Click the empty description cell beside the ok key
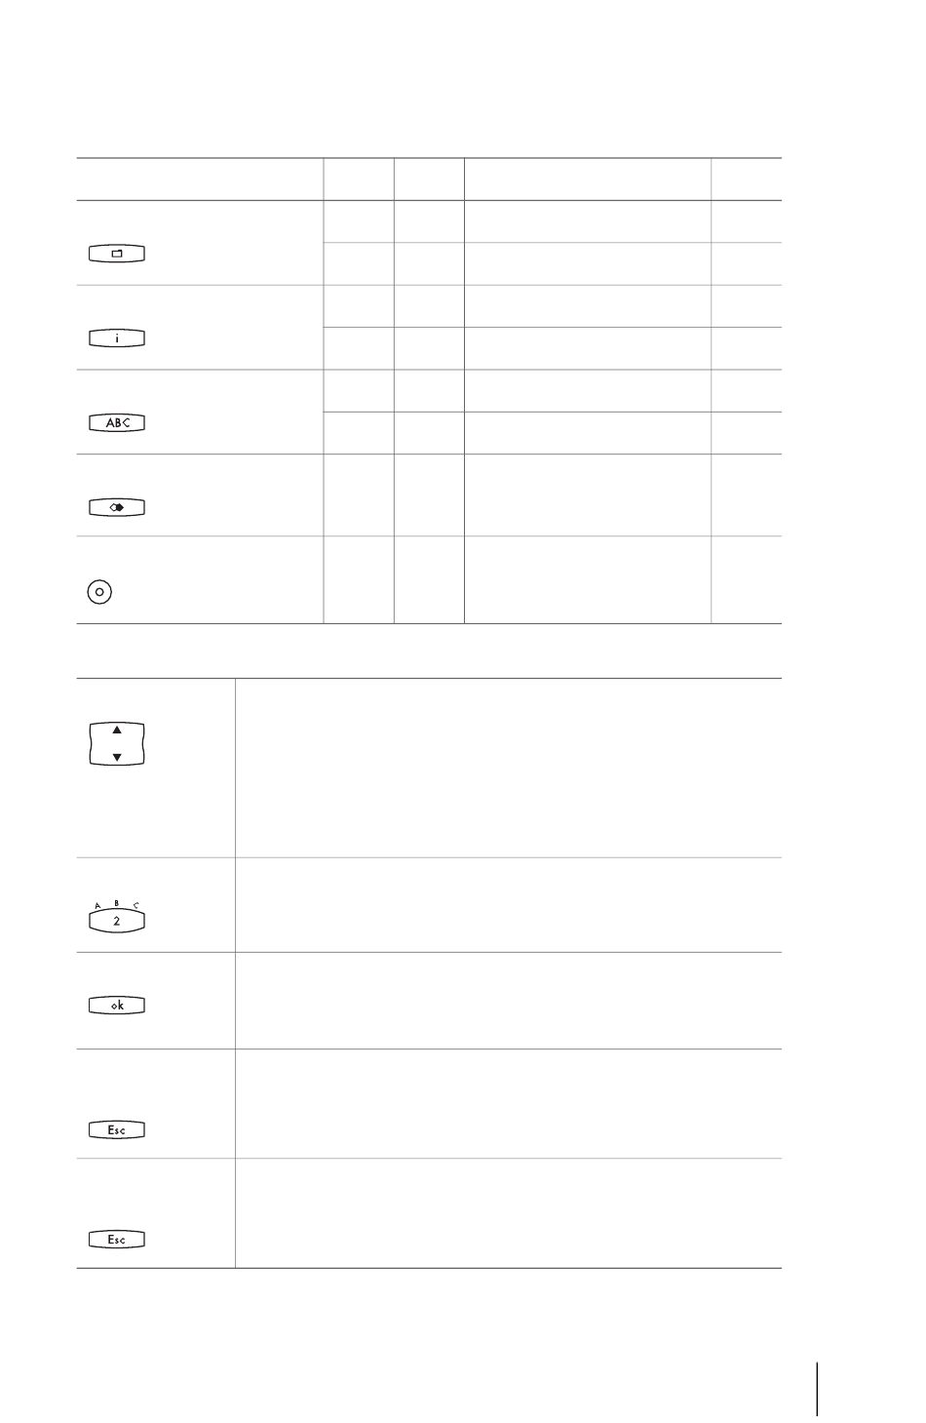The height and width of the screenshot is (1423, 926). click(508, 1001)
